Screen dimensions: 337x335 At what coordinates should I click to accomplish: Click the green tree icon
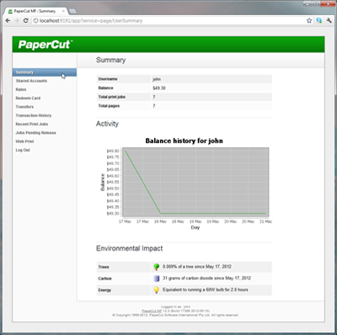157,267
